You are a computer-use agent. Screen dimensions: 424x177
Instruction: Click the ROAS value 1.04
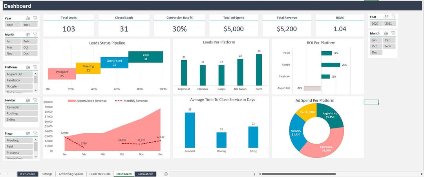[x=340, y=29]
